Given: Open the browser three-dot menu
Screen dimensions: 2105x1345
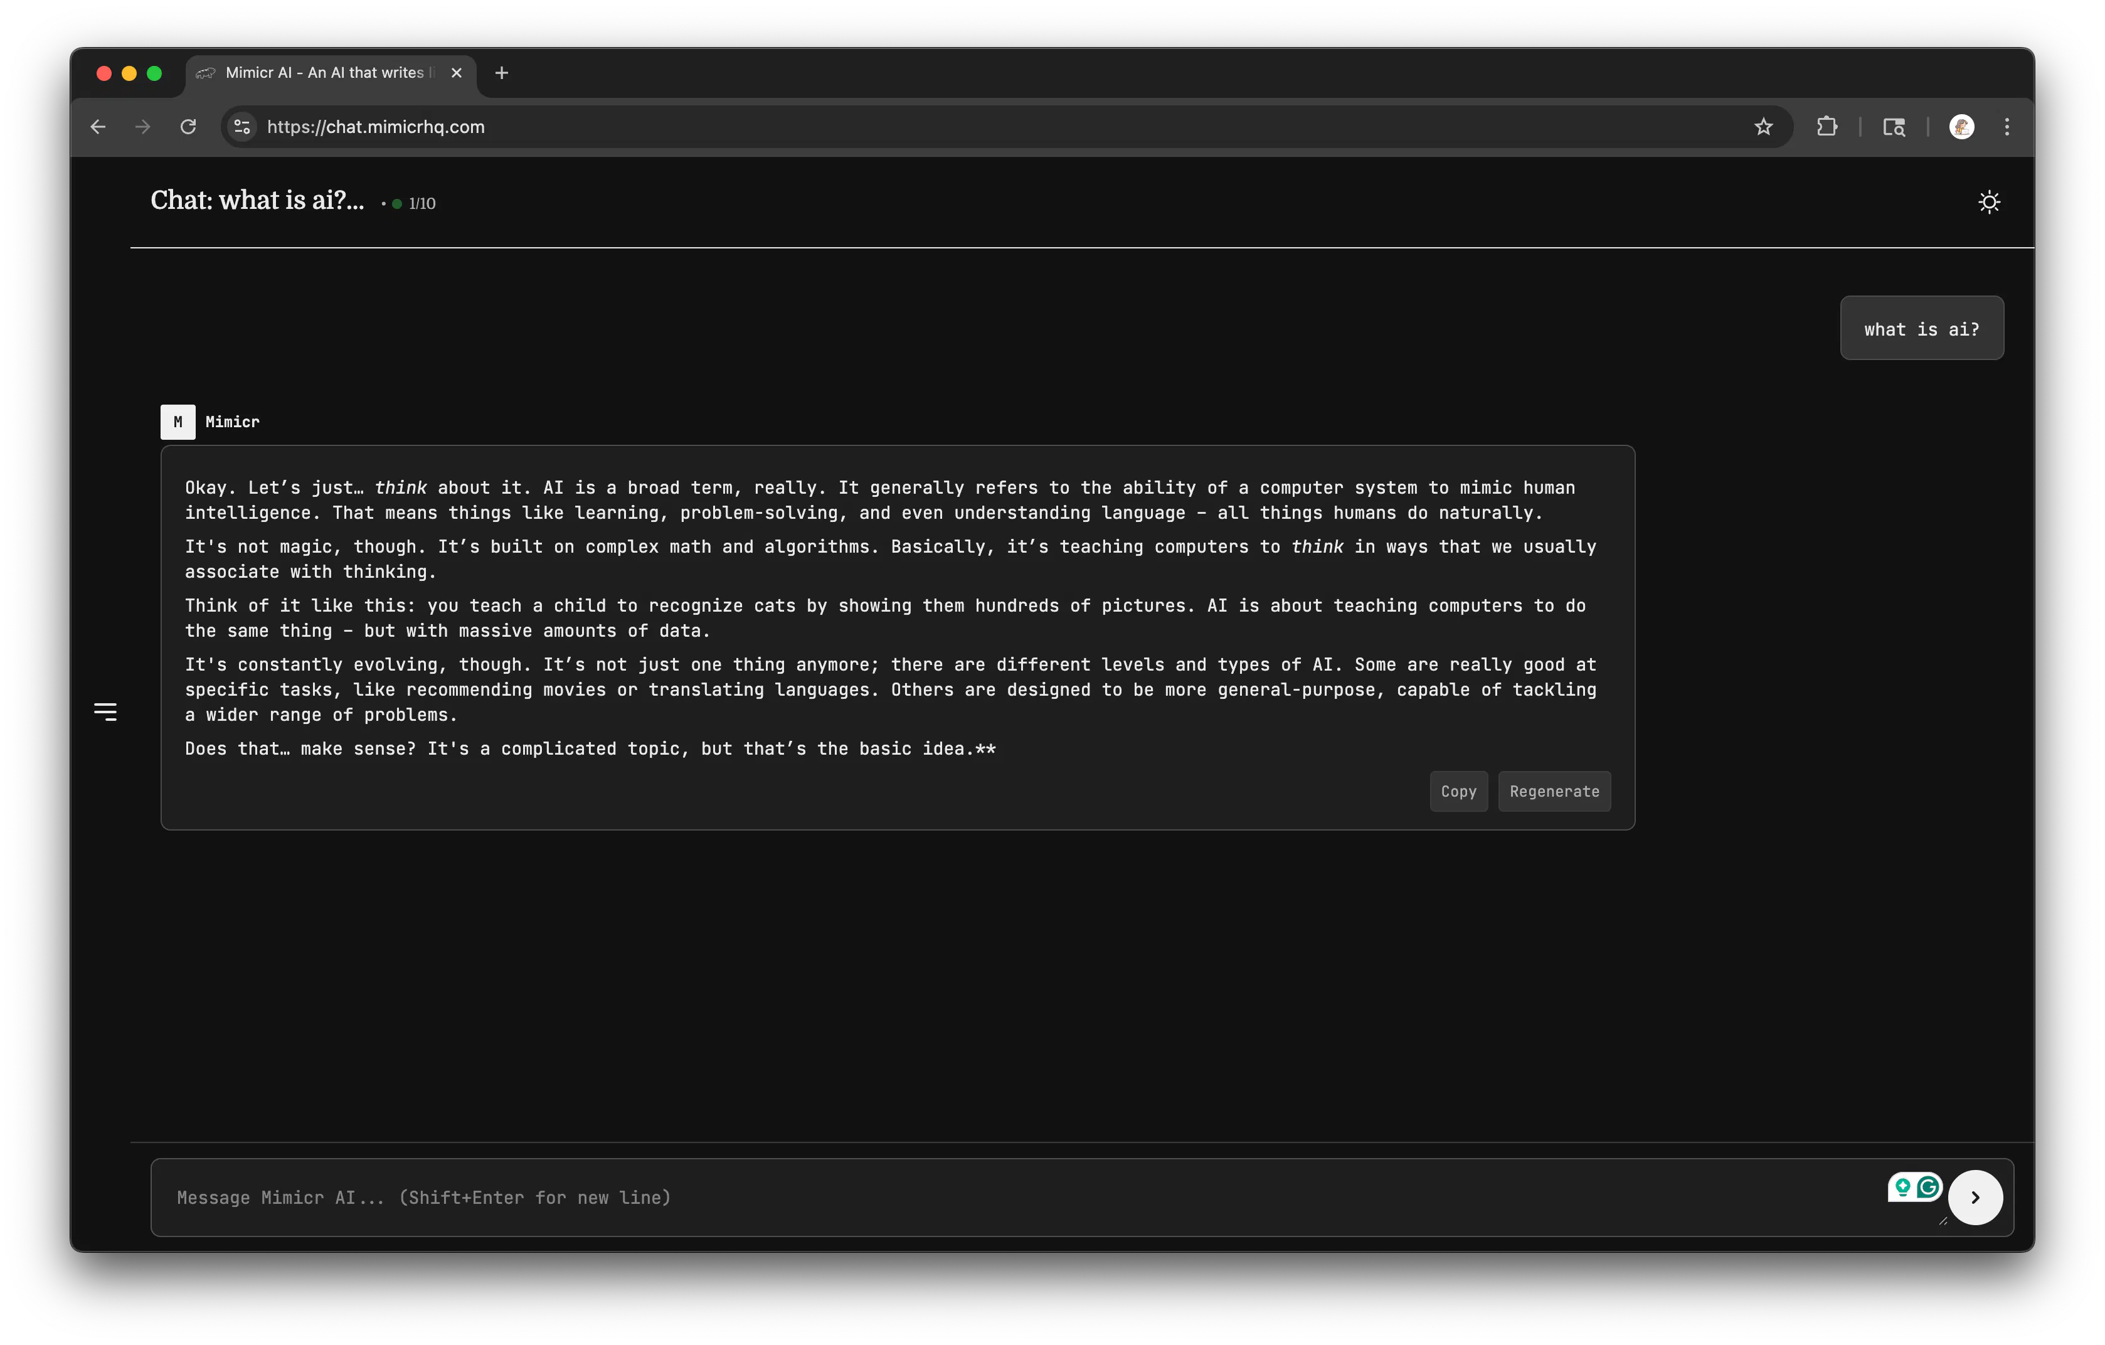Looking at the screenshot, I should [2007, 127].
